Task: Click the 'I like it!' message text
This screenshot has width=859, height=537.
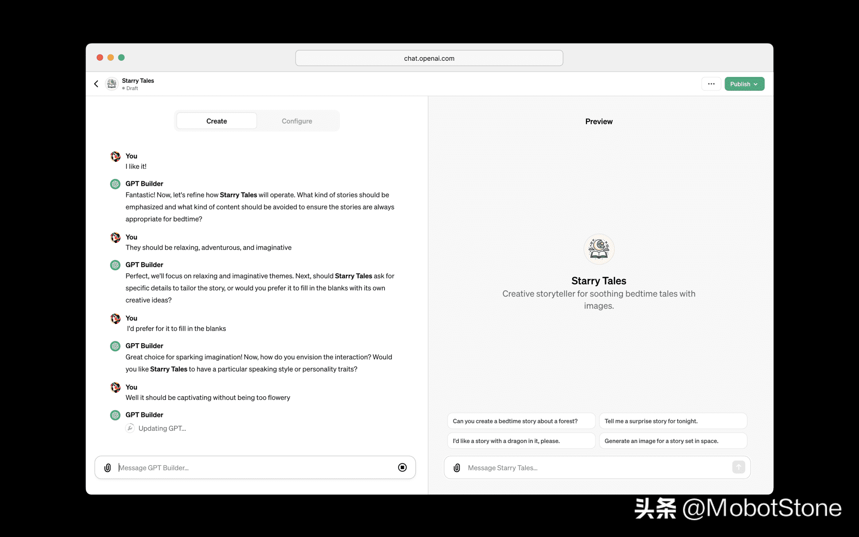Action: [136, 166]
